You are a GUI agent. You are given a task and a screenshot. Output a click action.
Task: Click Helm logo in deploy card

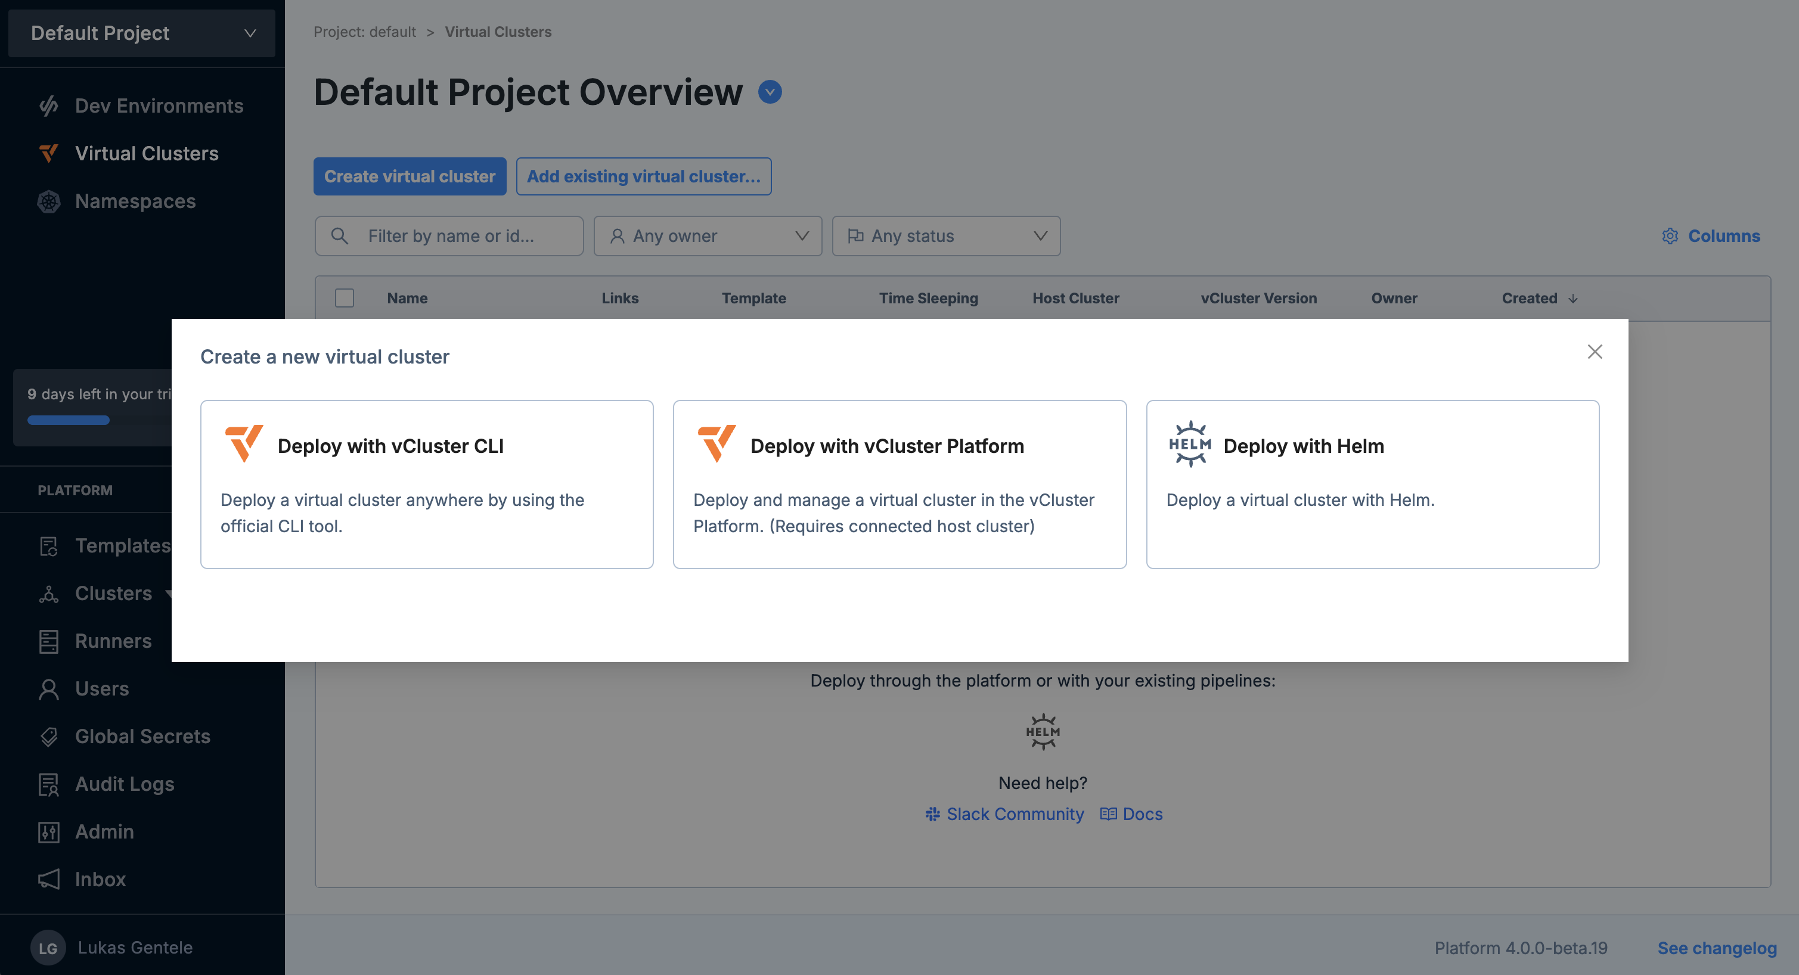tap(1190, 445)
